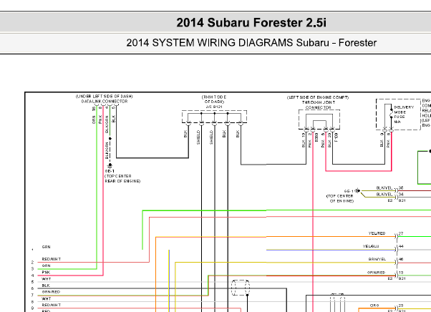Click the 'BLK/YEL' label at pin 34
431x312 pixels.
coord(384,194)
